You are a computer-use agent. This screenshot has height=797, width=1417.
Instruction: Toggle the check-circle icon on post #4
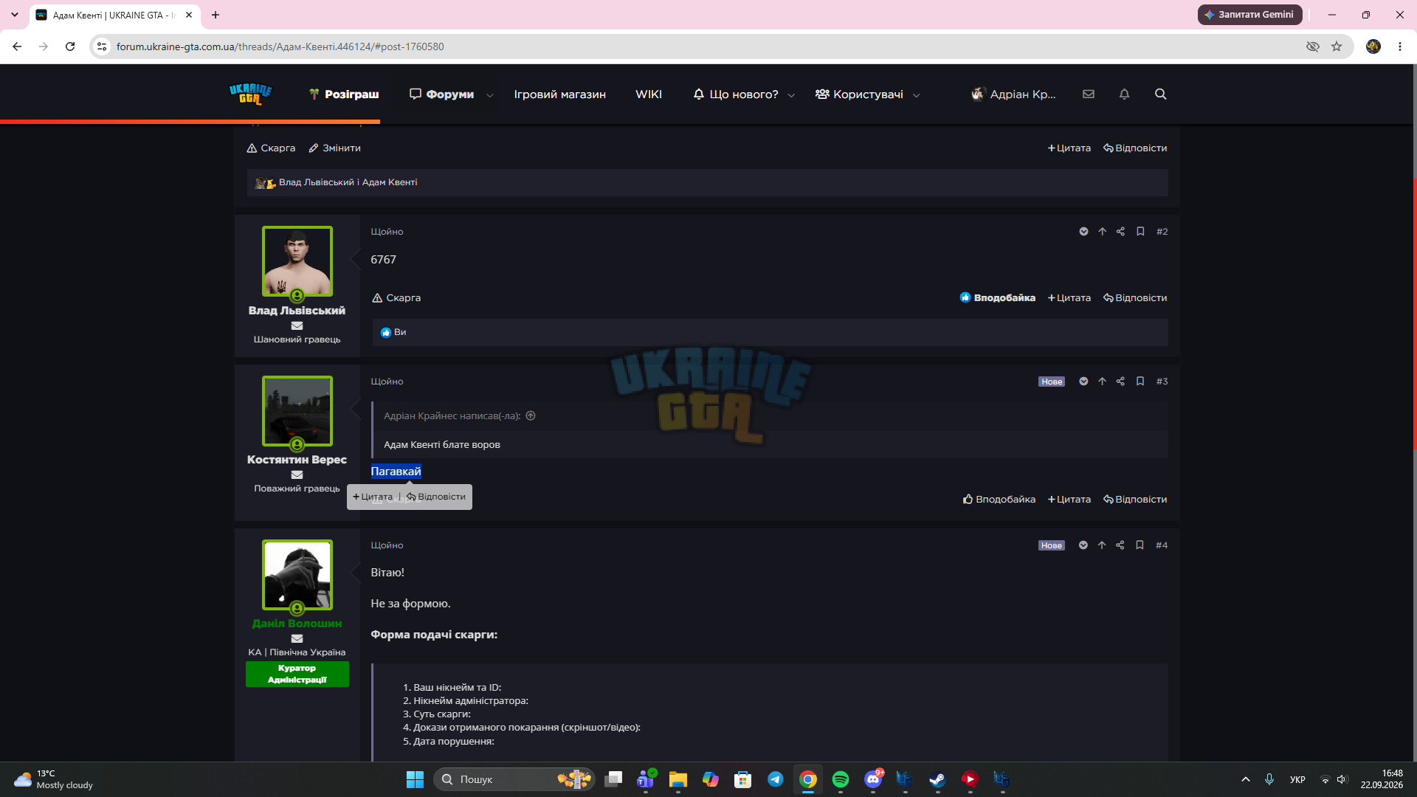tap(1083, 545)
